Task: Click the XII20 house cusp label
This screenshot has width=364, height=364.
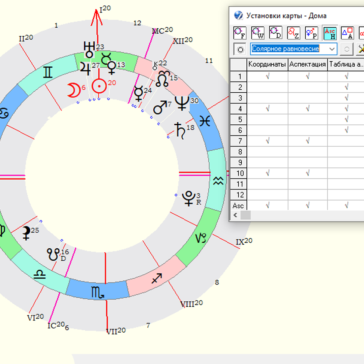Action: (x=183, y=41)
